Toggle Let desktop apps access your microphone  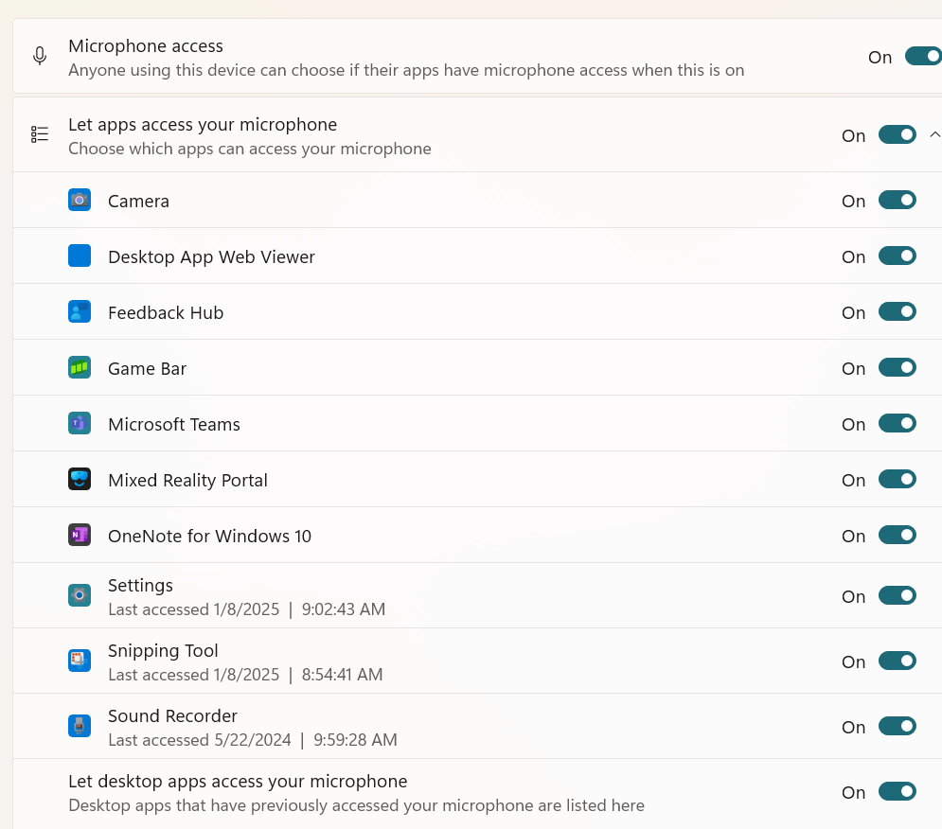pyautogui.click(x=898, y=792)
